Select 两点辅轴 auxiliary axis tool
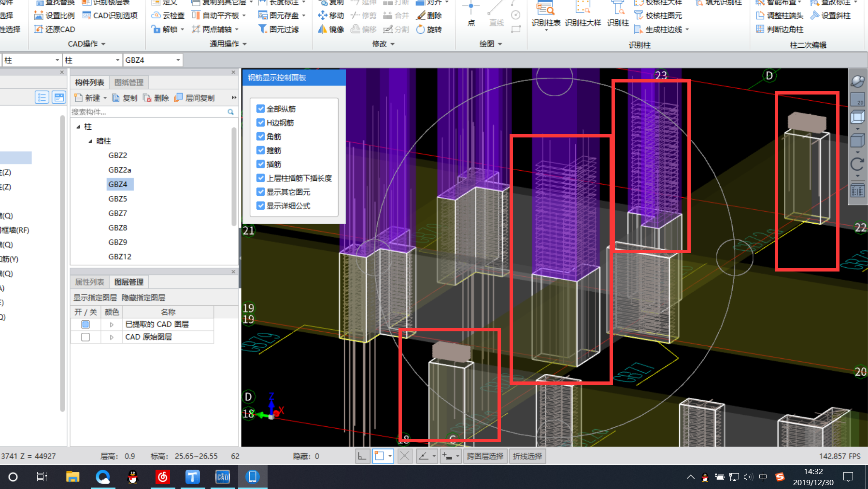This screenshot has height=489, width=868. click(x=215, y=29)
